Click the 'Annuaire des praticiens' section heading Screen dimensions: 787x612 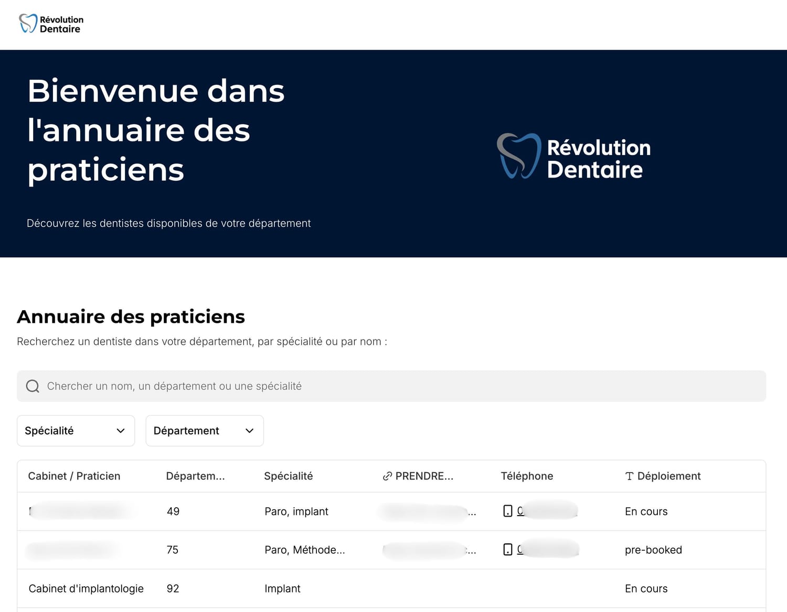coord(131,316)
